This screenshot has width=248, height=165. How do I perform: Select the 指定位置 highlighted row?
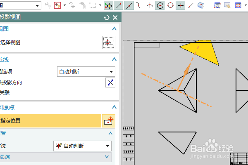[x=50, y=121]
